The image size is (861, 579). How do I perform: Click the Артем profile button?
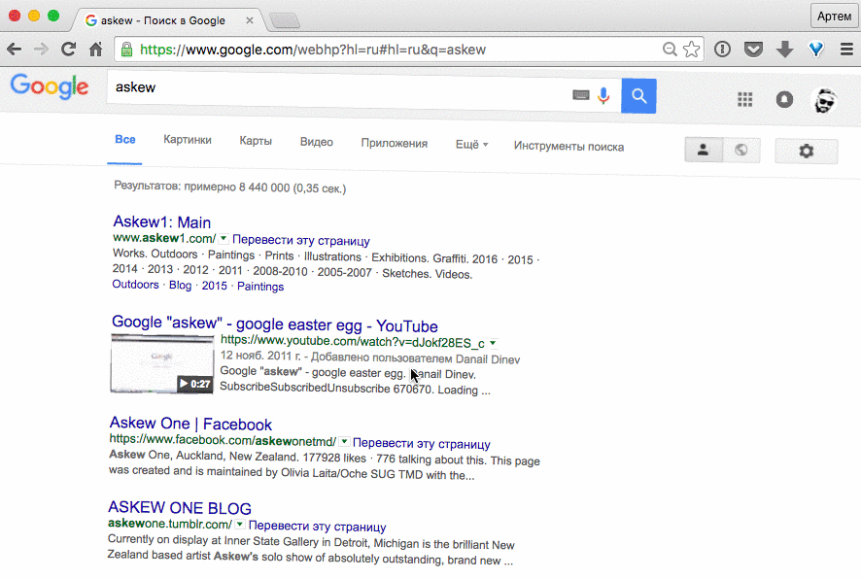(834, 16)
